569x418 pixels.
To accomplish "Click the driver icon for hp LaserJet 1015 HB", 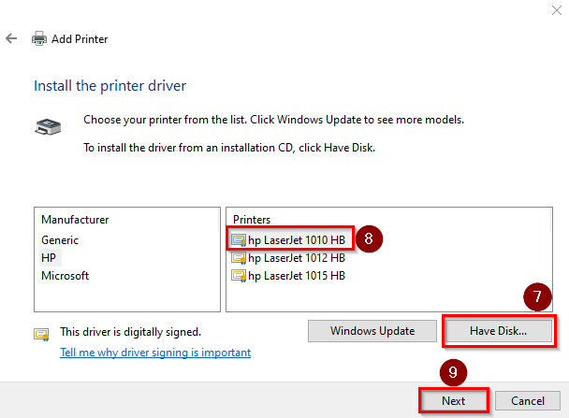I will [240, 276].
